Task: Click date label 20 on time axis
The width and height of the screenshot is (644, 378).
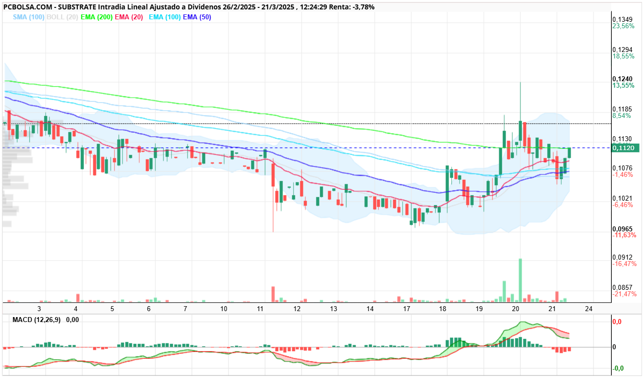Action: click(x=516, y=308)
